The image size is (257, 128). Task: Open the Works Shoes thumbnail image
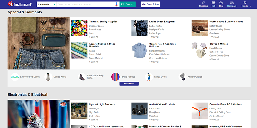[200, 28]
